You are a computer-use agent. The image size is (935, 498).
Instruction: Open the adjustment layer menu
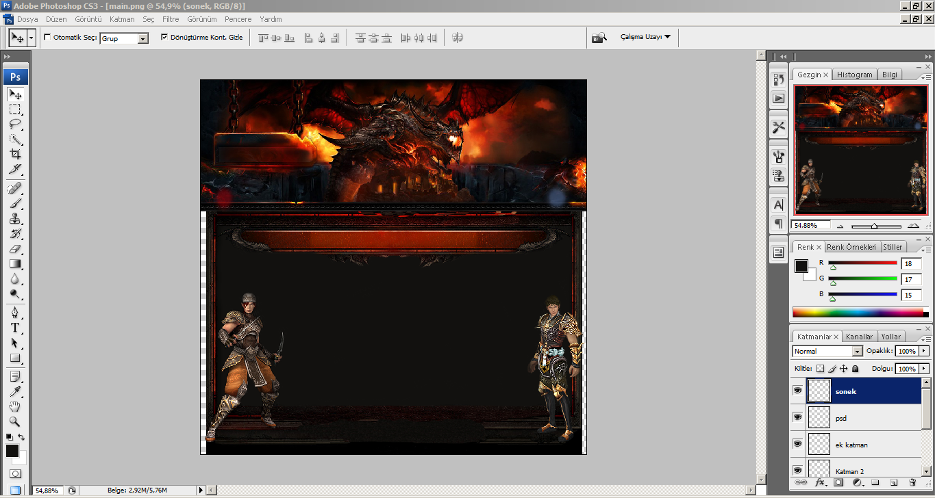(x=857, y=483)
